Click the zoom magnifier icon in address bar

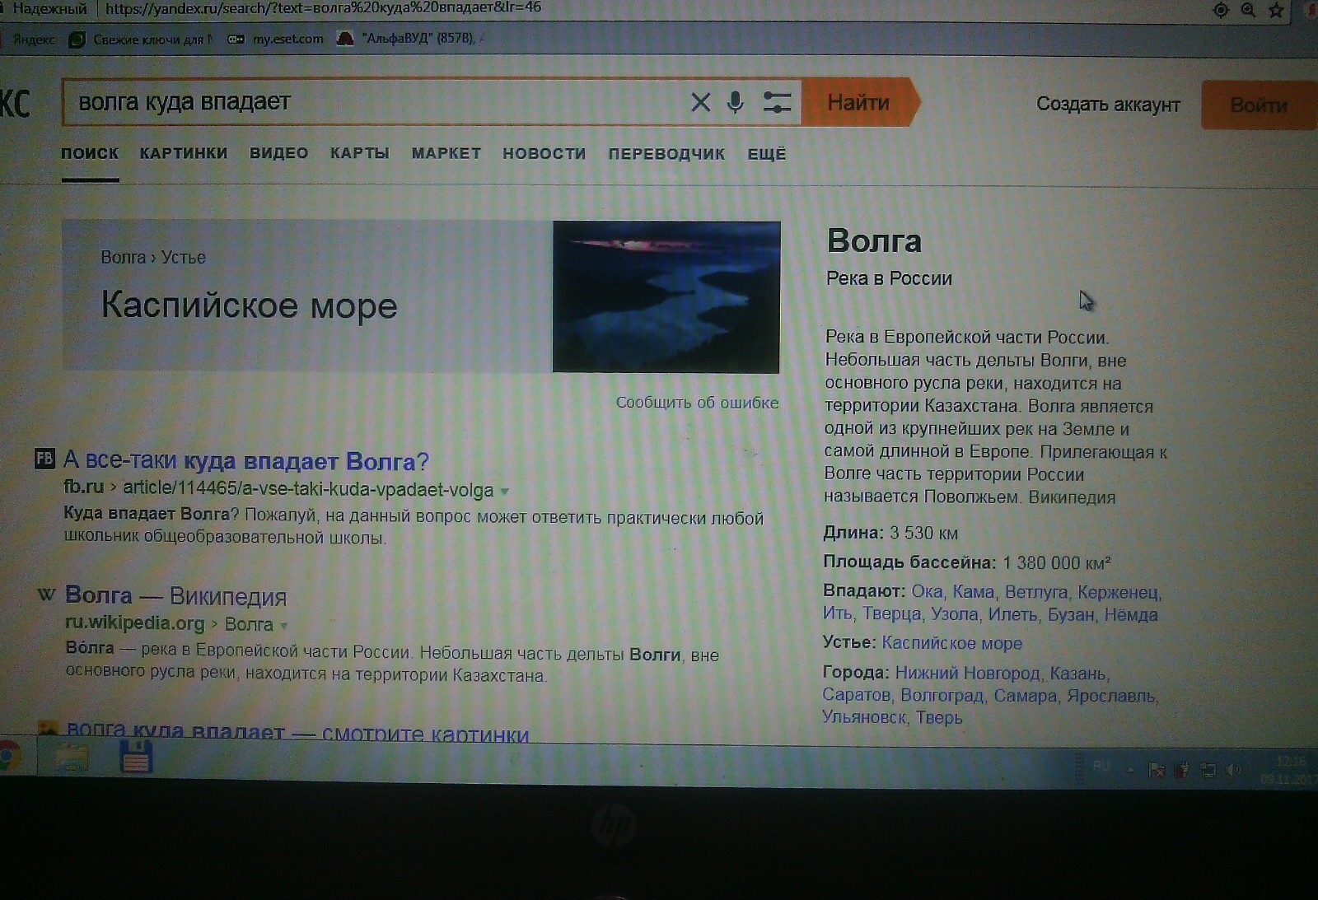1249,10
